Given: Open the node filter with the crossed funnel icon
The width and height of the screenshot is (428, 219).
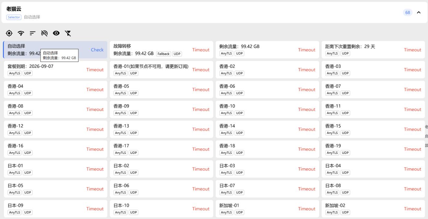Looking at the screenshot, I should (x=68, y=33).
